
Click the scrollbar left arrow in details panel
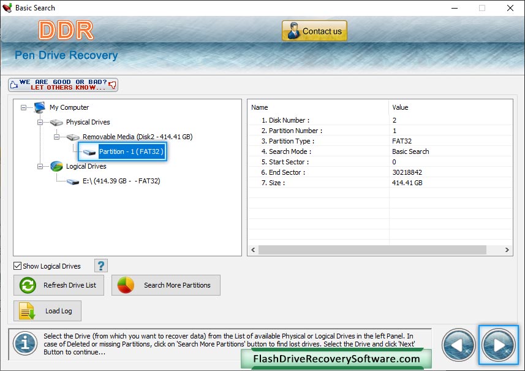click(x=253, y=250)
